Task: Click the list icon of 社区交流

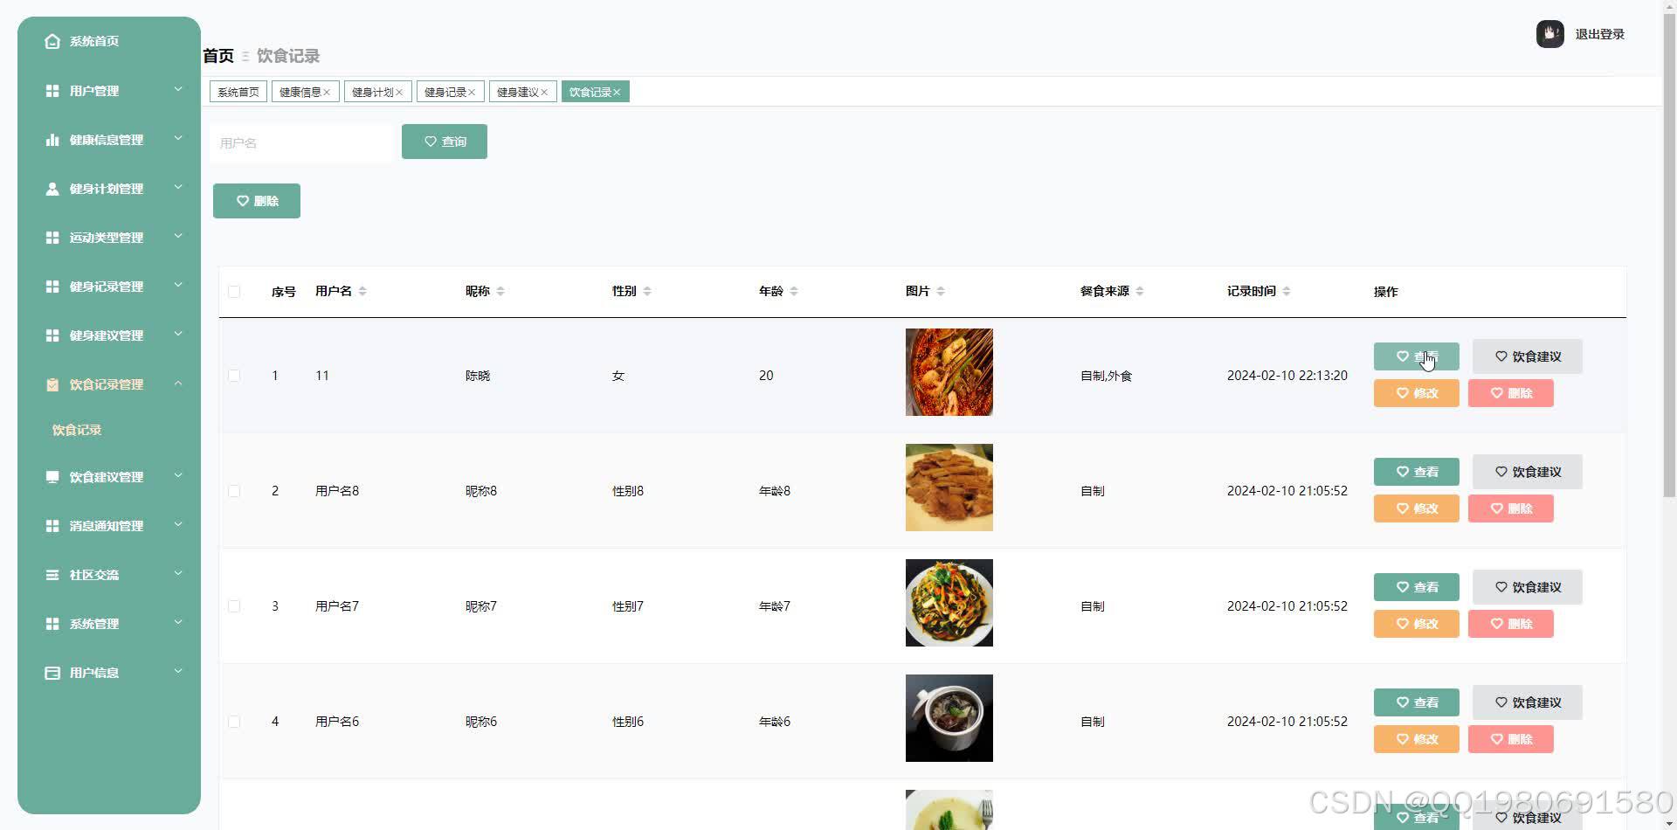Action: [x=52, y=575]
